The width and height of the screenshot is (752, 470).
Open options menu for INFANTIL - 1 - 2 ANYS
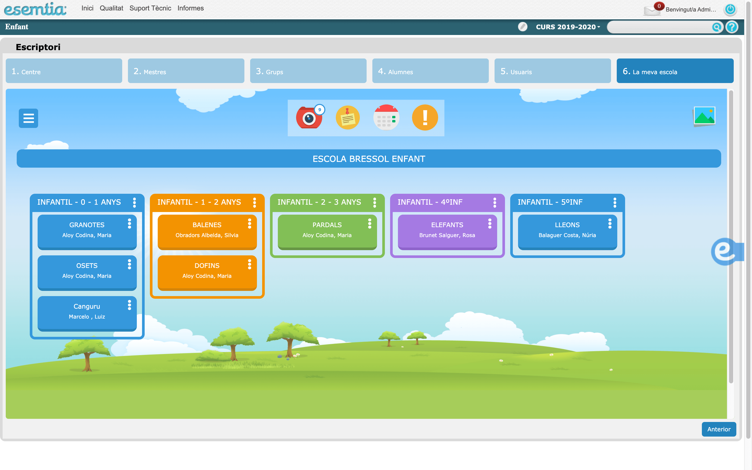click(x=255, y=202)
